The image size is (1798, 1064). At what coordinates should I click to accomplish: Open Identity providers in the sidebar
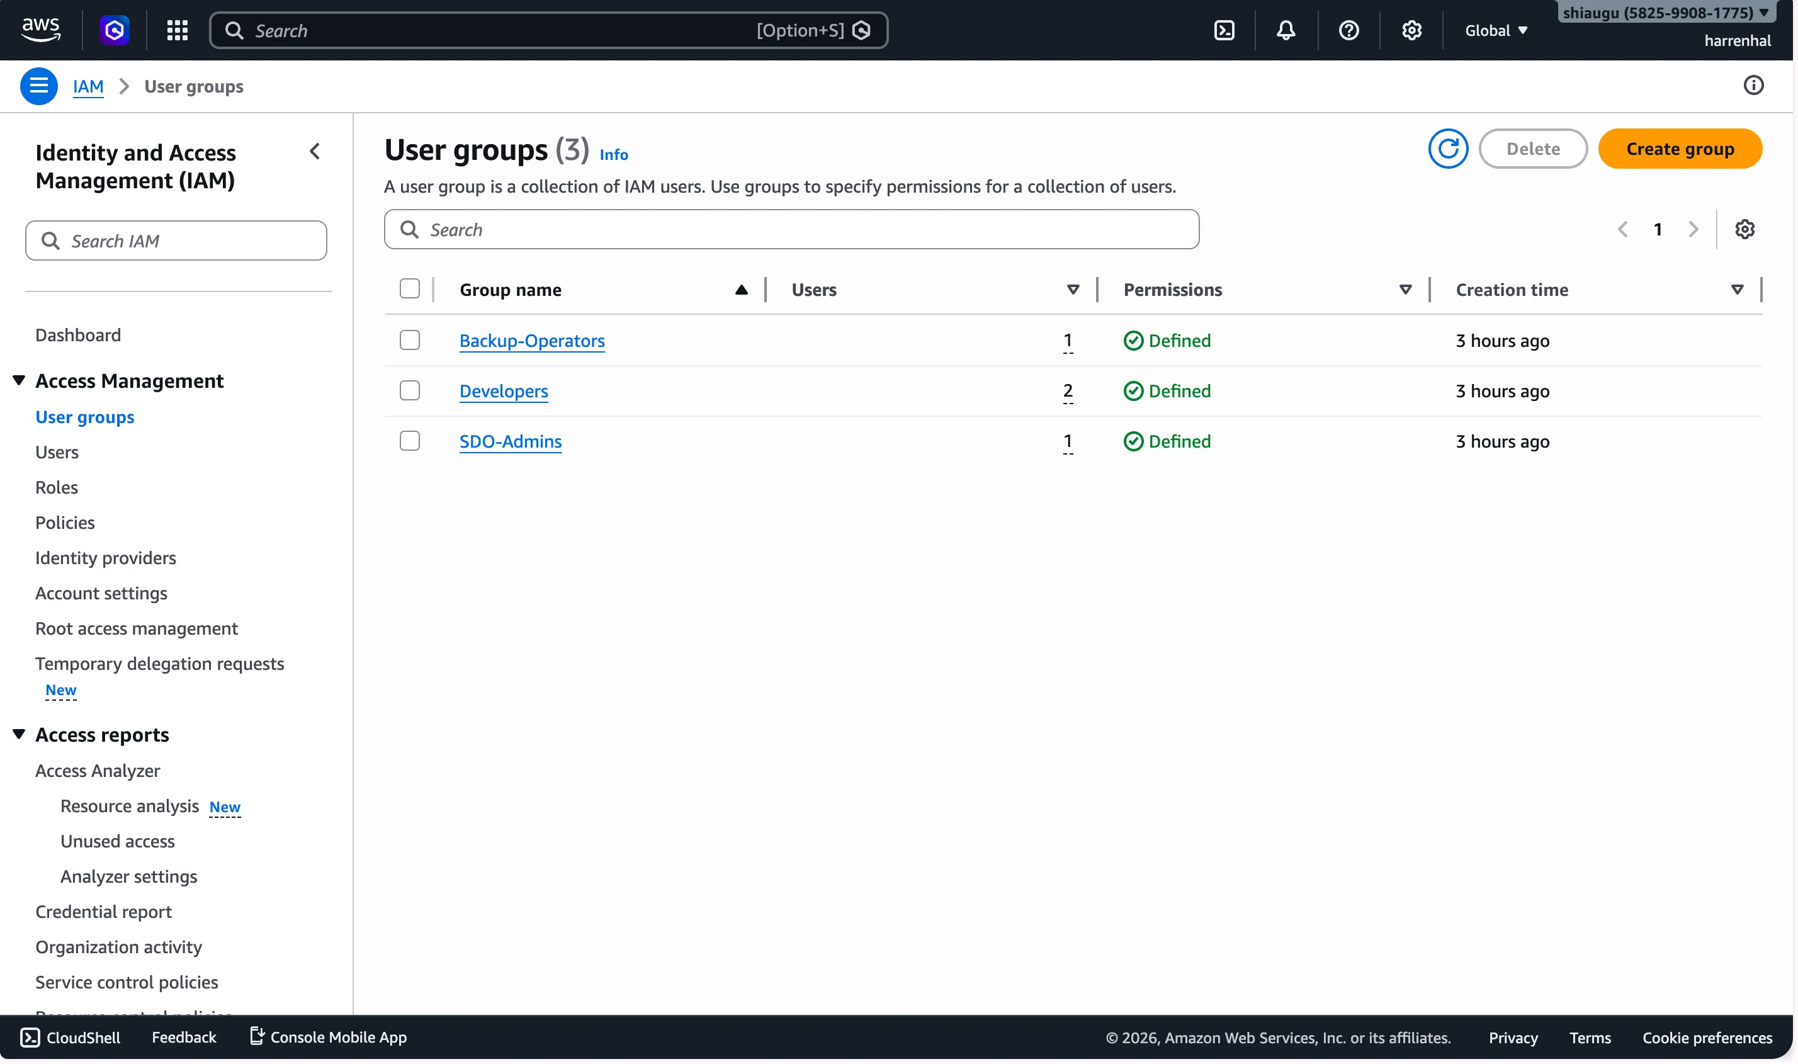tap(105, 558)
